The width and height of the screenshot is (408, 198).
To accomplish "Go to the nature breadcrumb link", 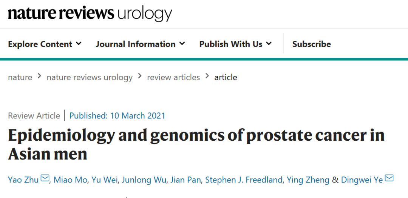I will pyautogui.click(x=20, y=77).
